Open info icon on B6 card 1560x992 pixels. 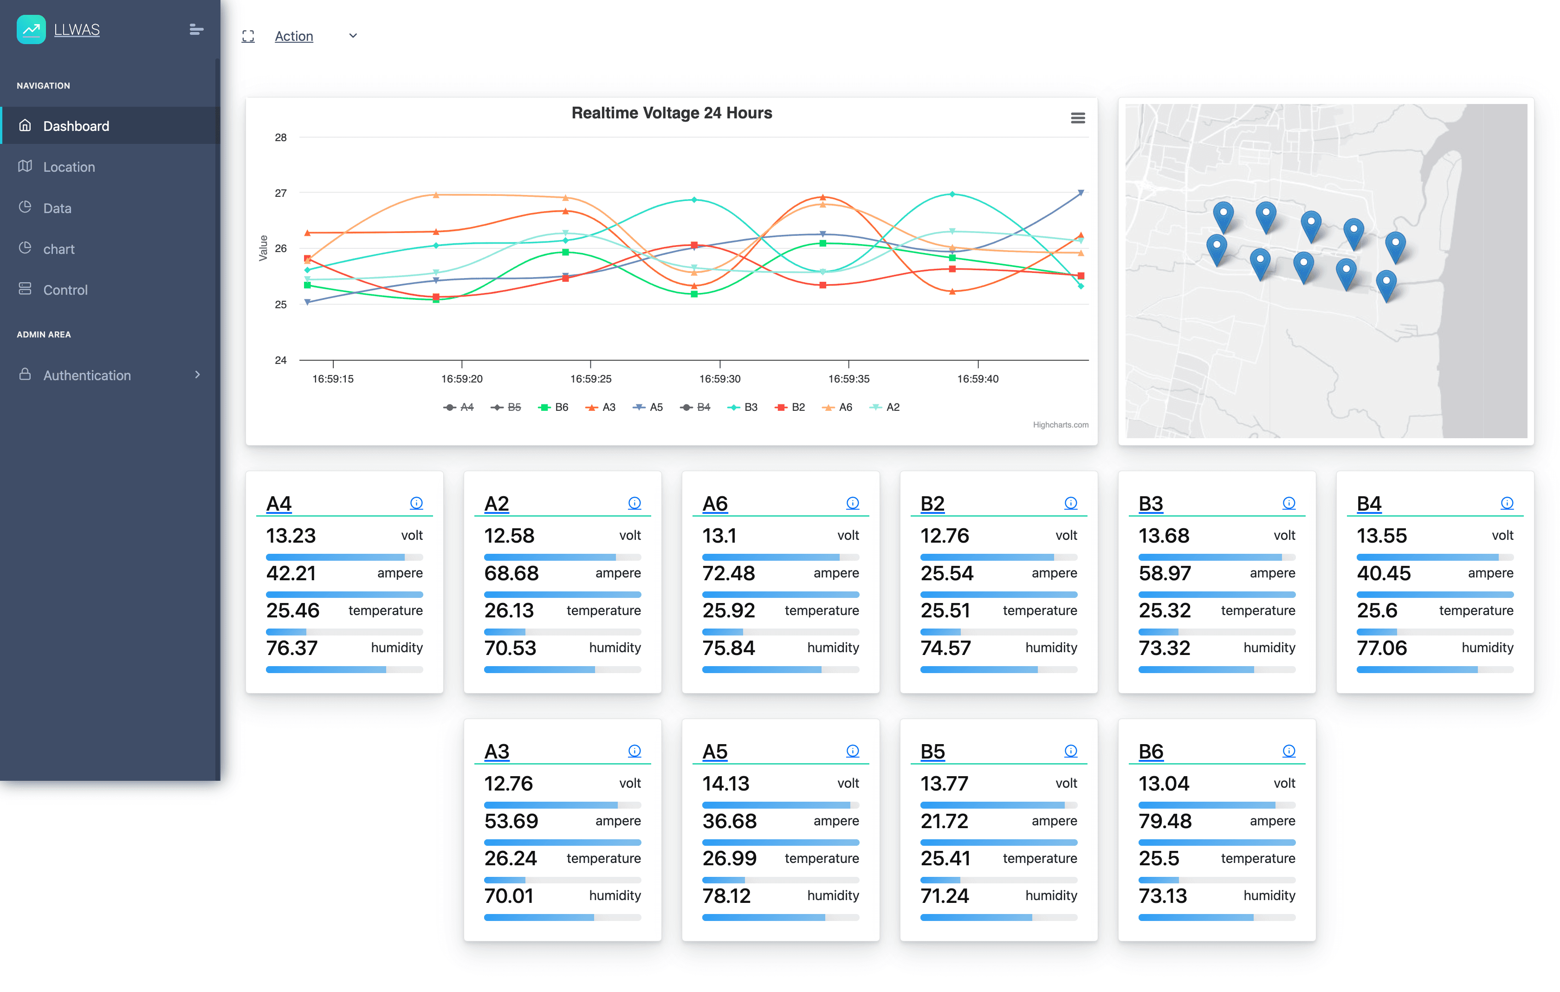[x=1289, y=751]
